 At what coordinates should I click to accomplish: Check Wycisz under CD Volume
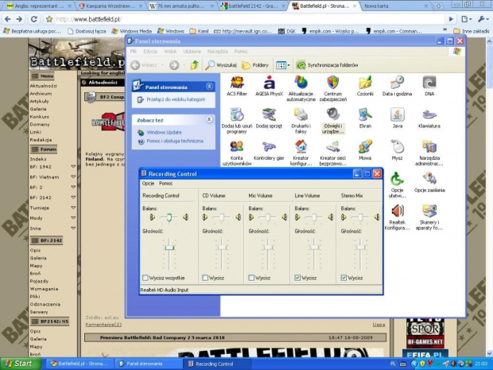[205, 278]
